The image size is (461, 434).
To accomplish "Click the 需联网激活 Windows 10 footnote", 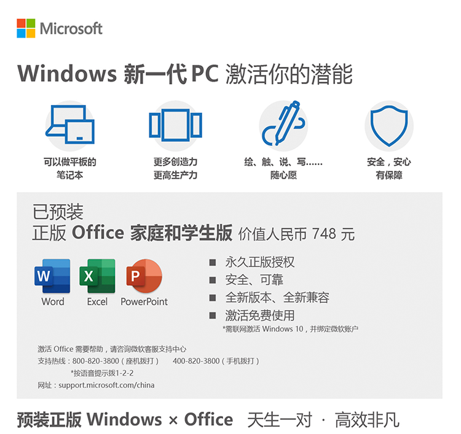I will pos(291,329).
